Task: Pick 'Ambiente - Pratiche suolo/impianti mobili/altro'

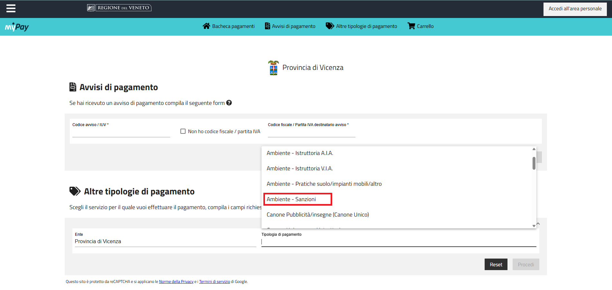Action: click(x=324, y=184)
